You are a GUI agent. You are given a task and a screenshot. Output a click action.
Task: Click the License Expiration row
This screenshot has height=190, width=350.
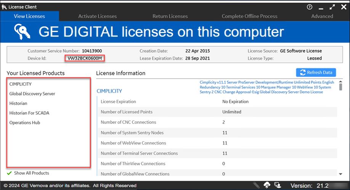point(217,101)
